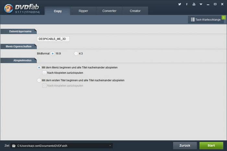Viewport: 227px width, 151px height.
Task: Open the Task-Warteschlange queue
Action: click(x=206, y=19)
